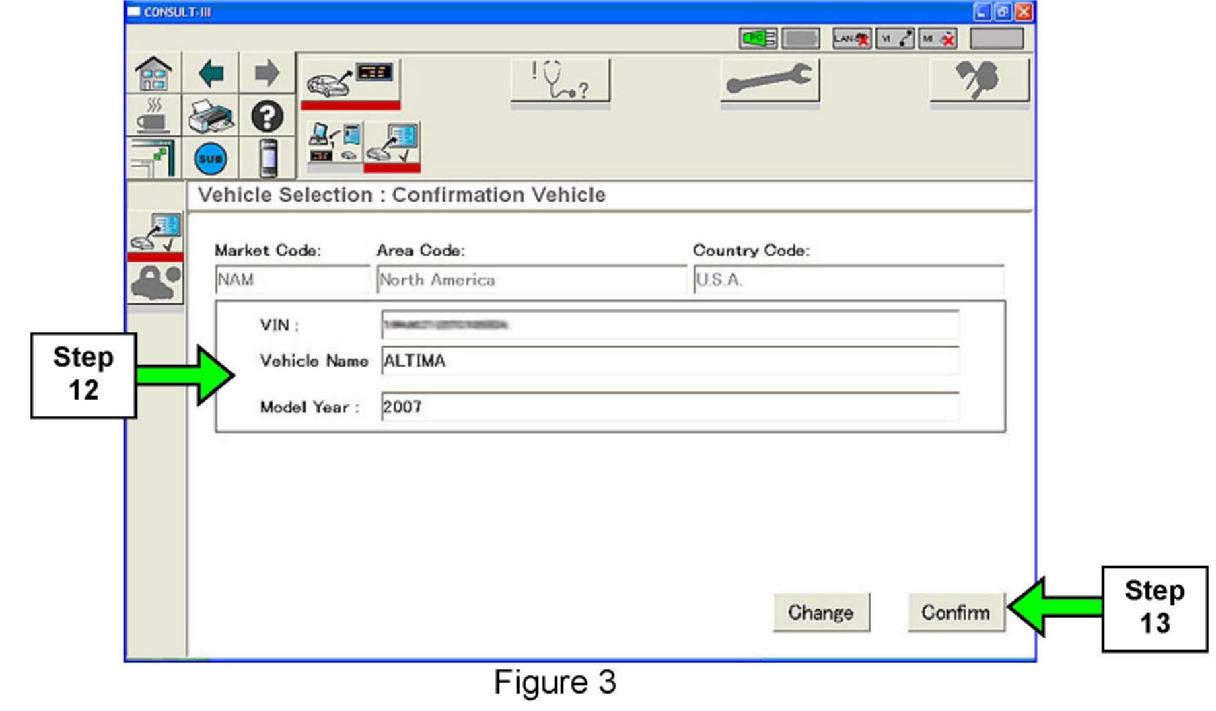This screenshot has width=1216, height=711.
Task: Click the grey forward arrow
Action: (266, 73)
